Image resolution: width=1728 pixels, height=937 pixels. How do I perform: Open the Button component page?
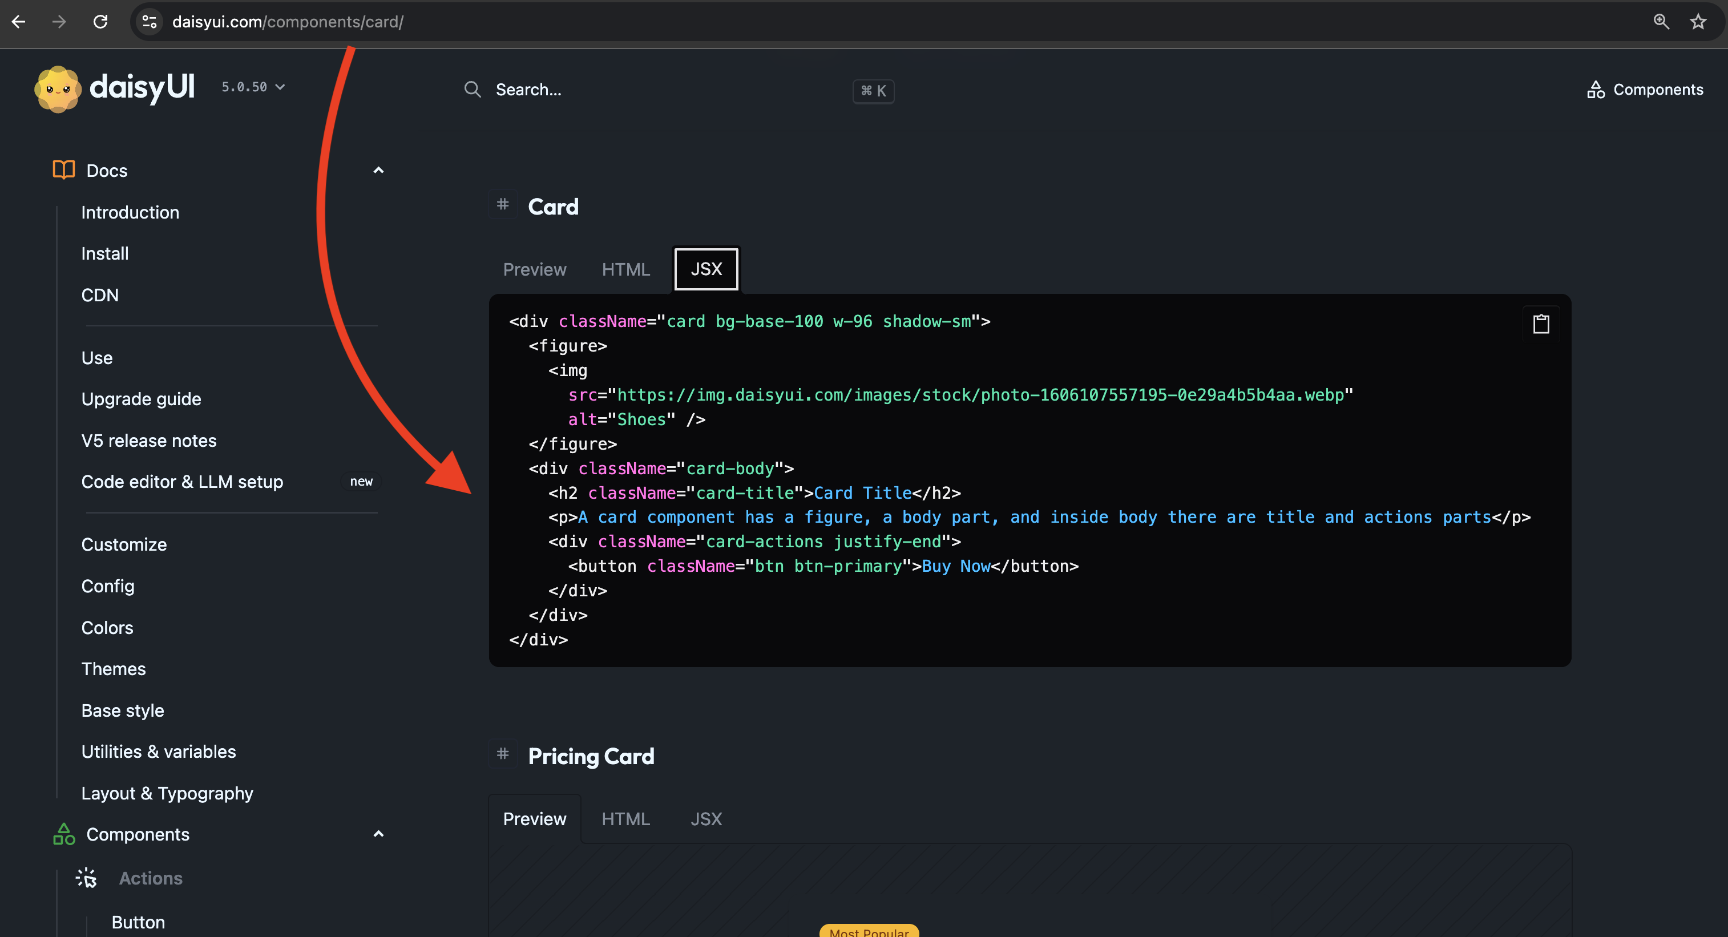pyautogui.click(x=138, y=922)
